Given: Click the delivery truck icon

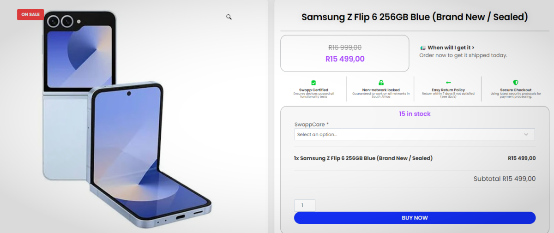Looking at the screenshot, I should pyautogui.click(x=423, y=48).
